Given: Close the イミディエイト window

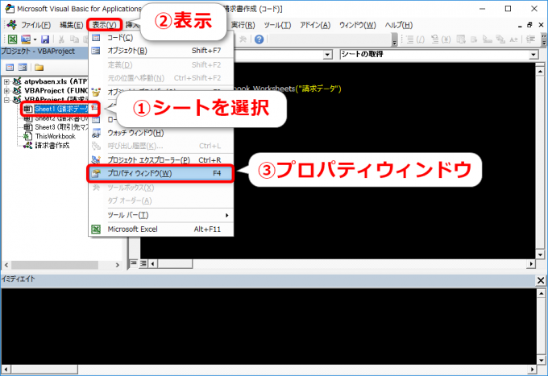Looking at the screenshot, I should (x=540, y=280).
